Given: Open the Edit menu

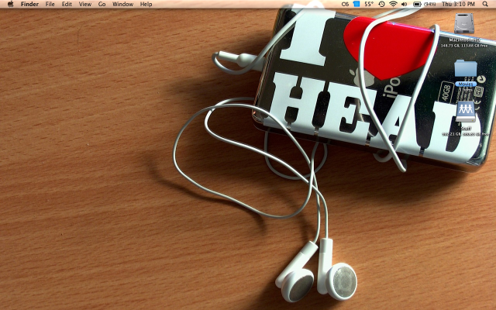Looking at the screenshot, I should 67,4.
